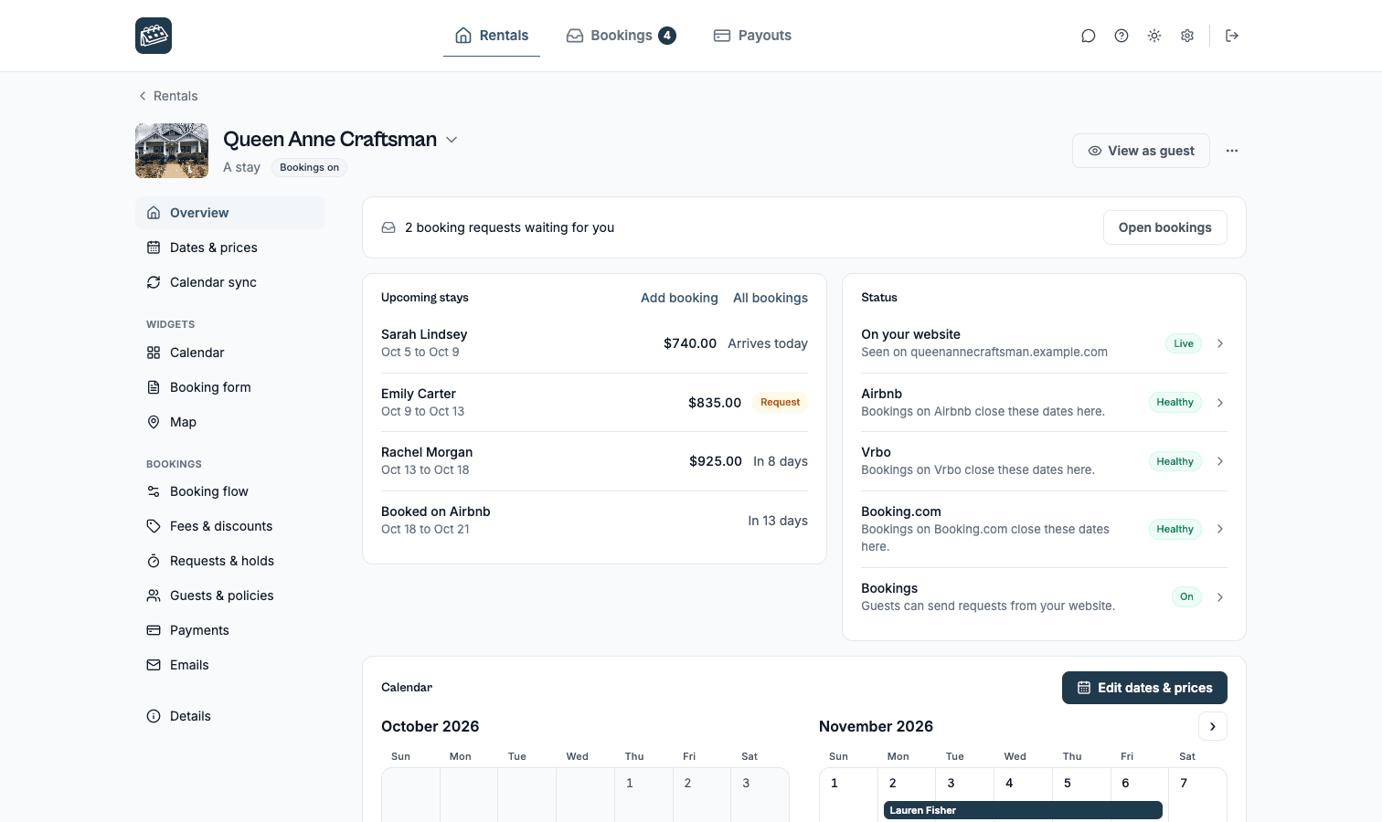Open the Emails section

click(230, 665)
